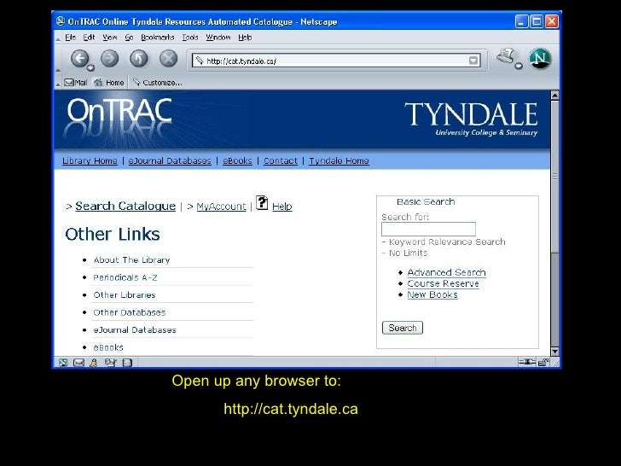Open the View menu

coord(110,38)
